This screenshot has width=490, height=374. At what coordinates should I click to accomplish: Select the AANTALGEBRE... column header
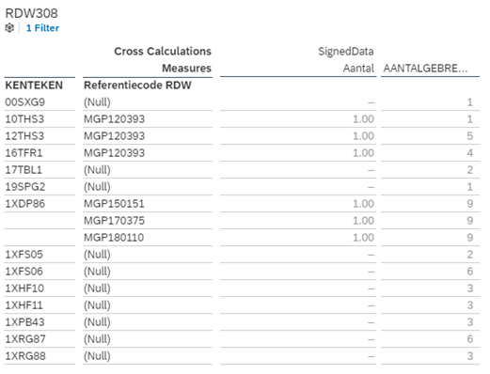425,69
